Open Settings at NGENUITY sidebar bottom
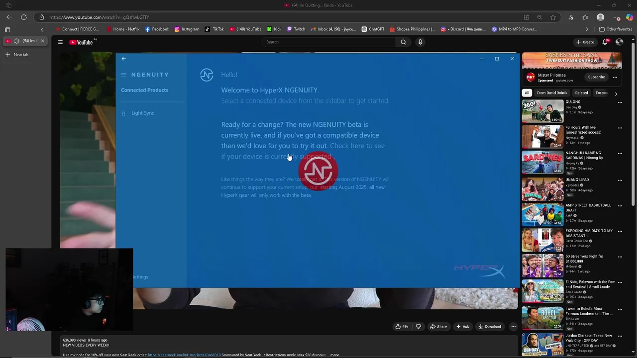The height and width of the screenshot is (358, 637). [140, 277]
